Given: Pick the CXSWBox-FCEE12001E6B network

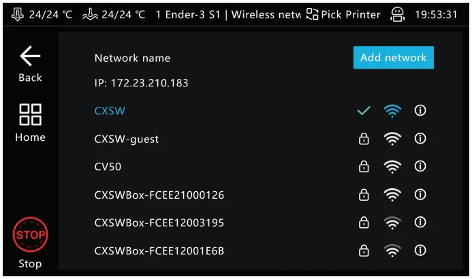Looking at the screenshot, I should tap(159, 251).
